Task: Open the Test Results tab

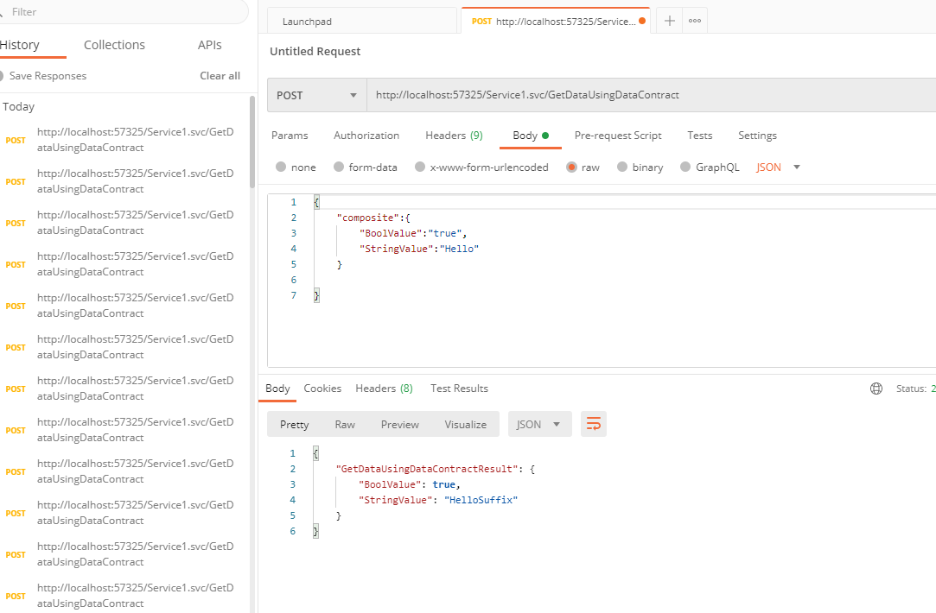Action: click(459, 389)
